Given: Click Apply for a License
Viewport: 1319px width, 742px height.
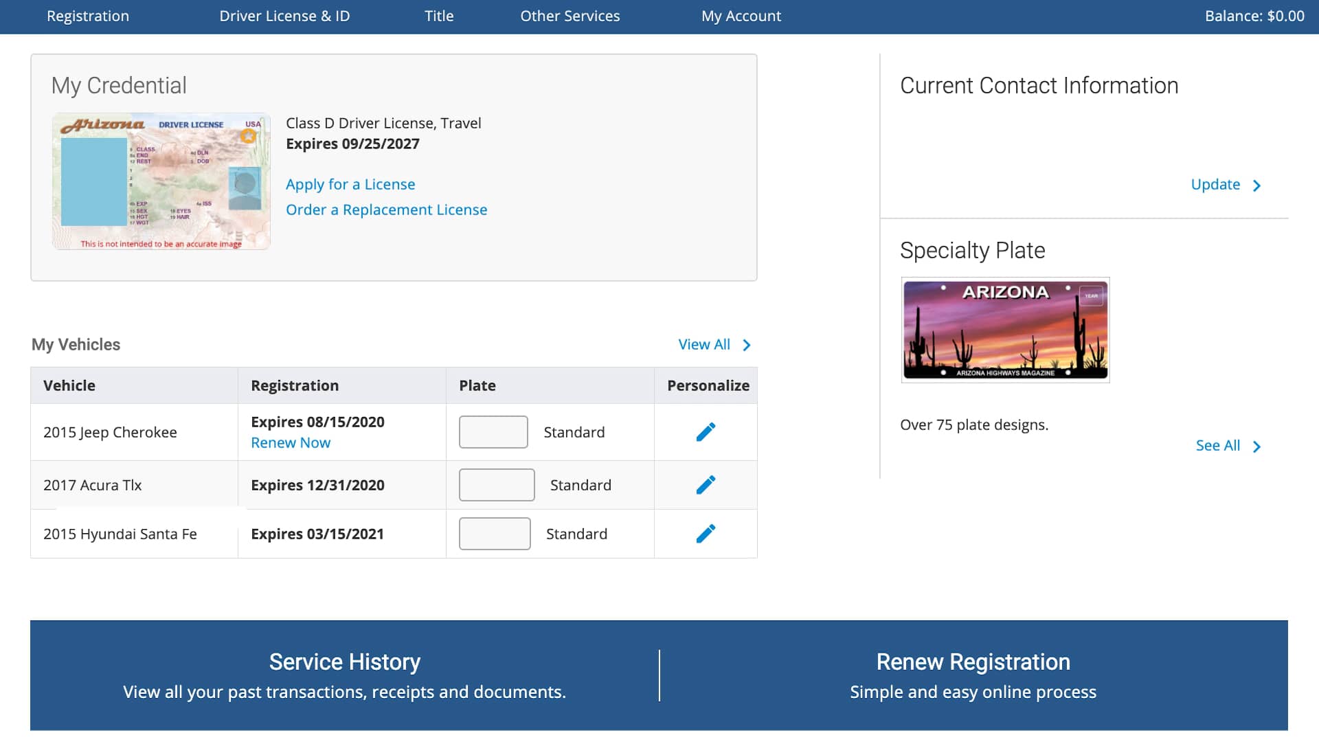Looking at the screenshot, I should (350, 184).
